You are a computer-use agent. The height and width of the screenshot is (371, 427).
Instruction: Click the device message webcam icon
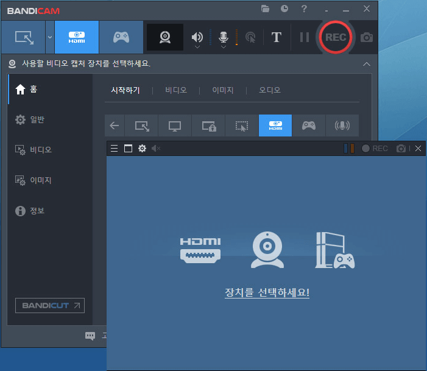(x=12, y=64)
